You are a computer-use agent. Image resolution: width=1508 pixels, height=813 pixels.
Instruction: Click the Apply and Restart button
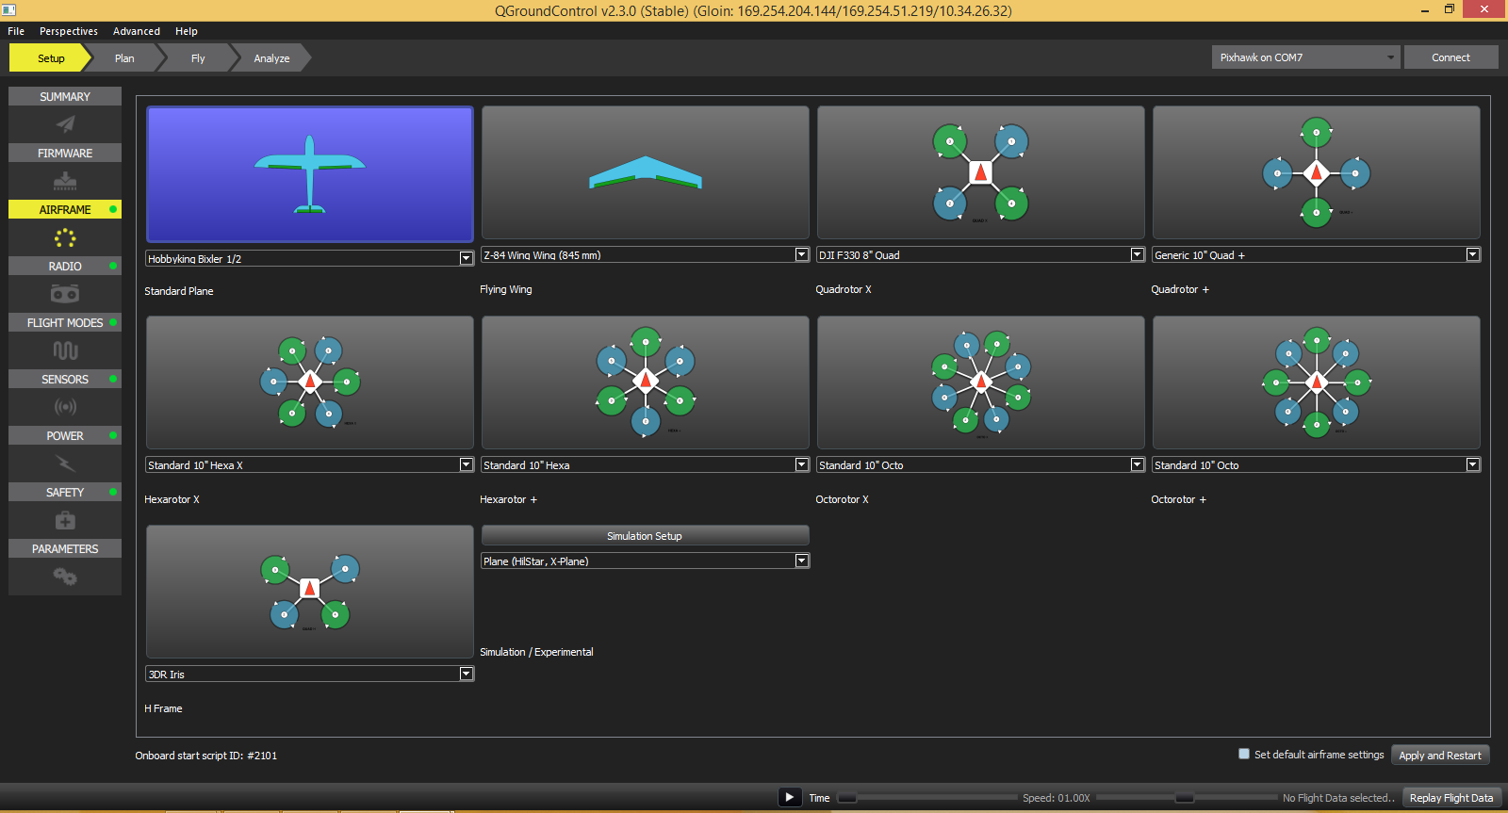pos(1439,756)
